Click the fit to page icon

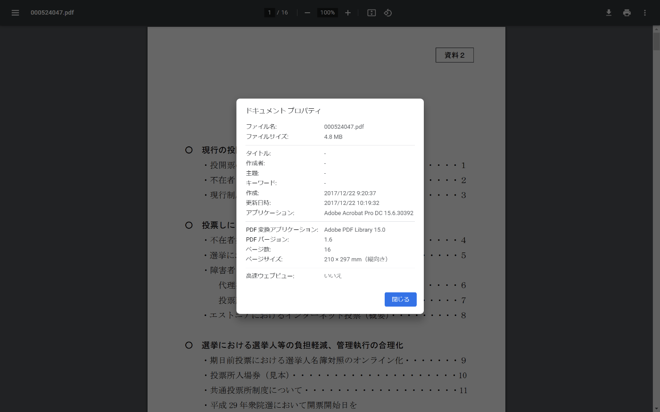point(371,13)
